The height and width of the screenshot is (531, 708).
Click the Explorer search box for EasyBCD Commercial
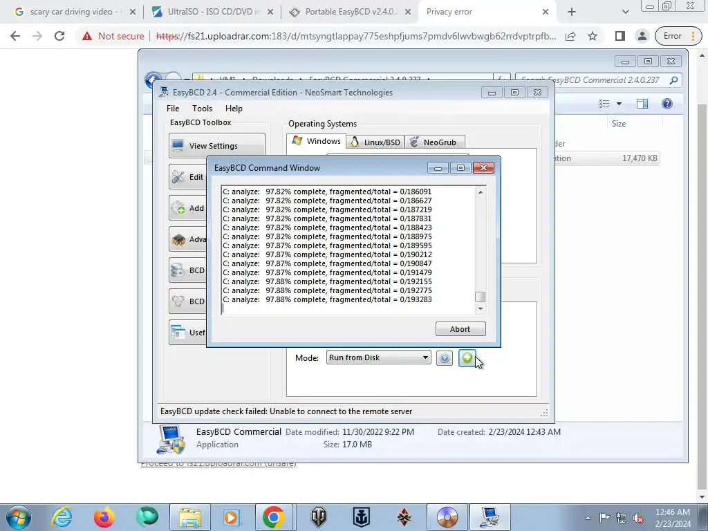(x=598, y=80)
